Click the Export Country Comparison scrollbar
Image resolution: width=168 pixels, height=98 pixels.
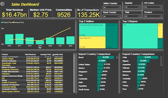162,61
